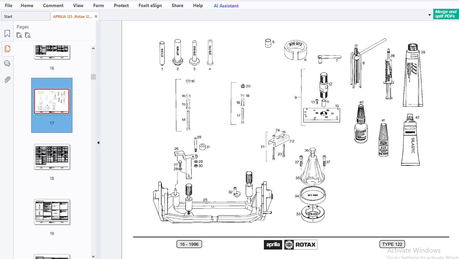
Task: Click the Pages panel title
Action: pos(23,27)
